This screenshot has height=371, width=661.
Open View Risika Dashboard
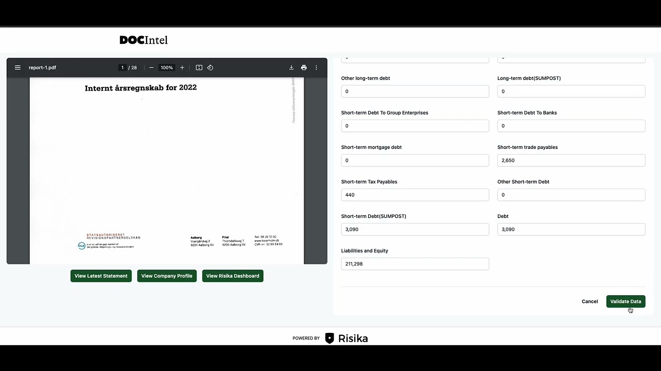click(233, 276)
